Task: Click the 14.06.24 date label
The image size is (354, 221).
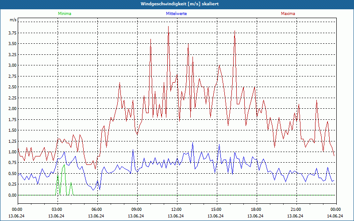Action: tap(335, 216)
